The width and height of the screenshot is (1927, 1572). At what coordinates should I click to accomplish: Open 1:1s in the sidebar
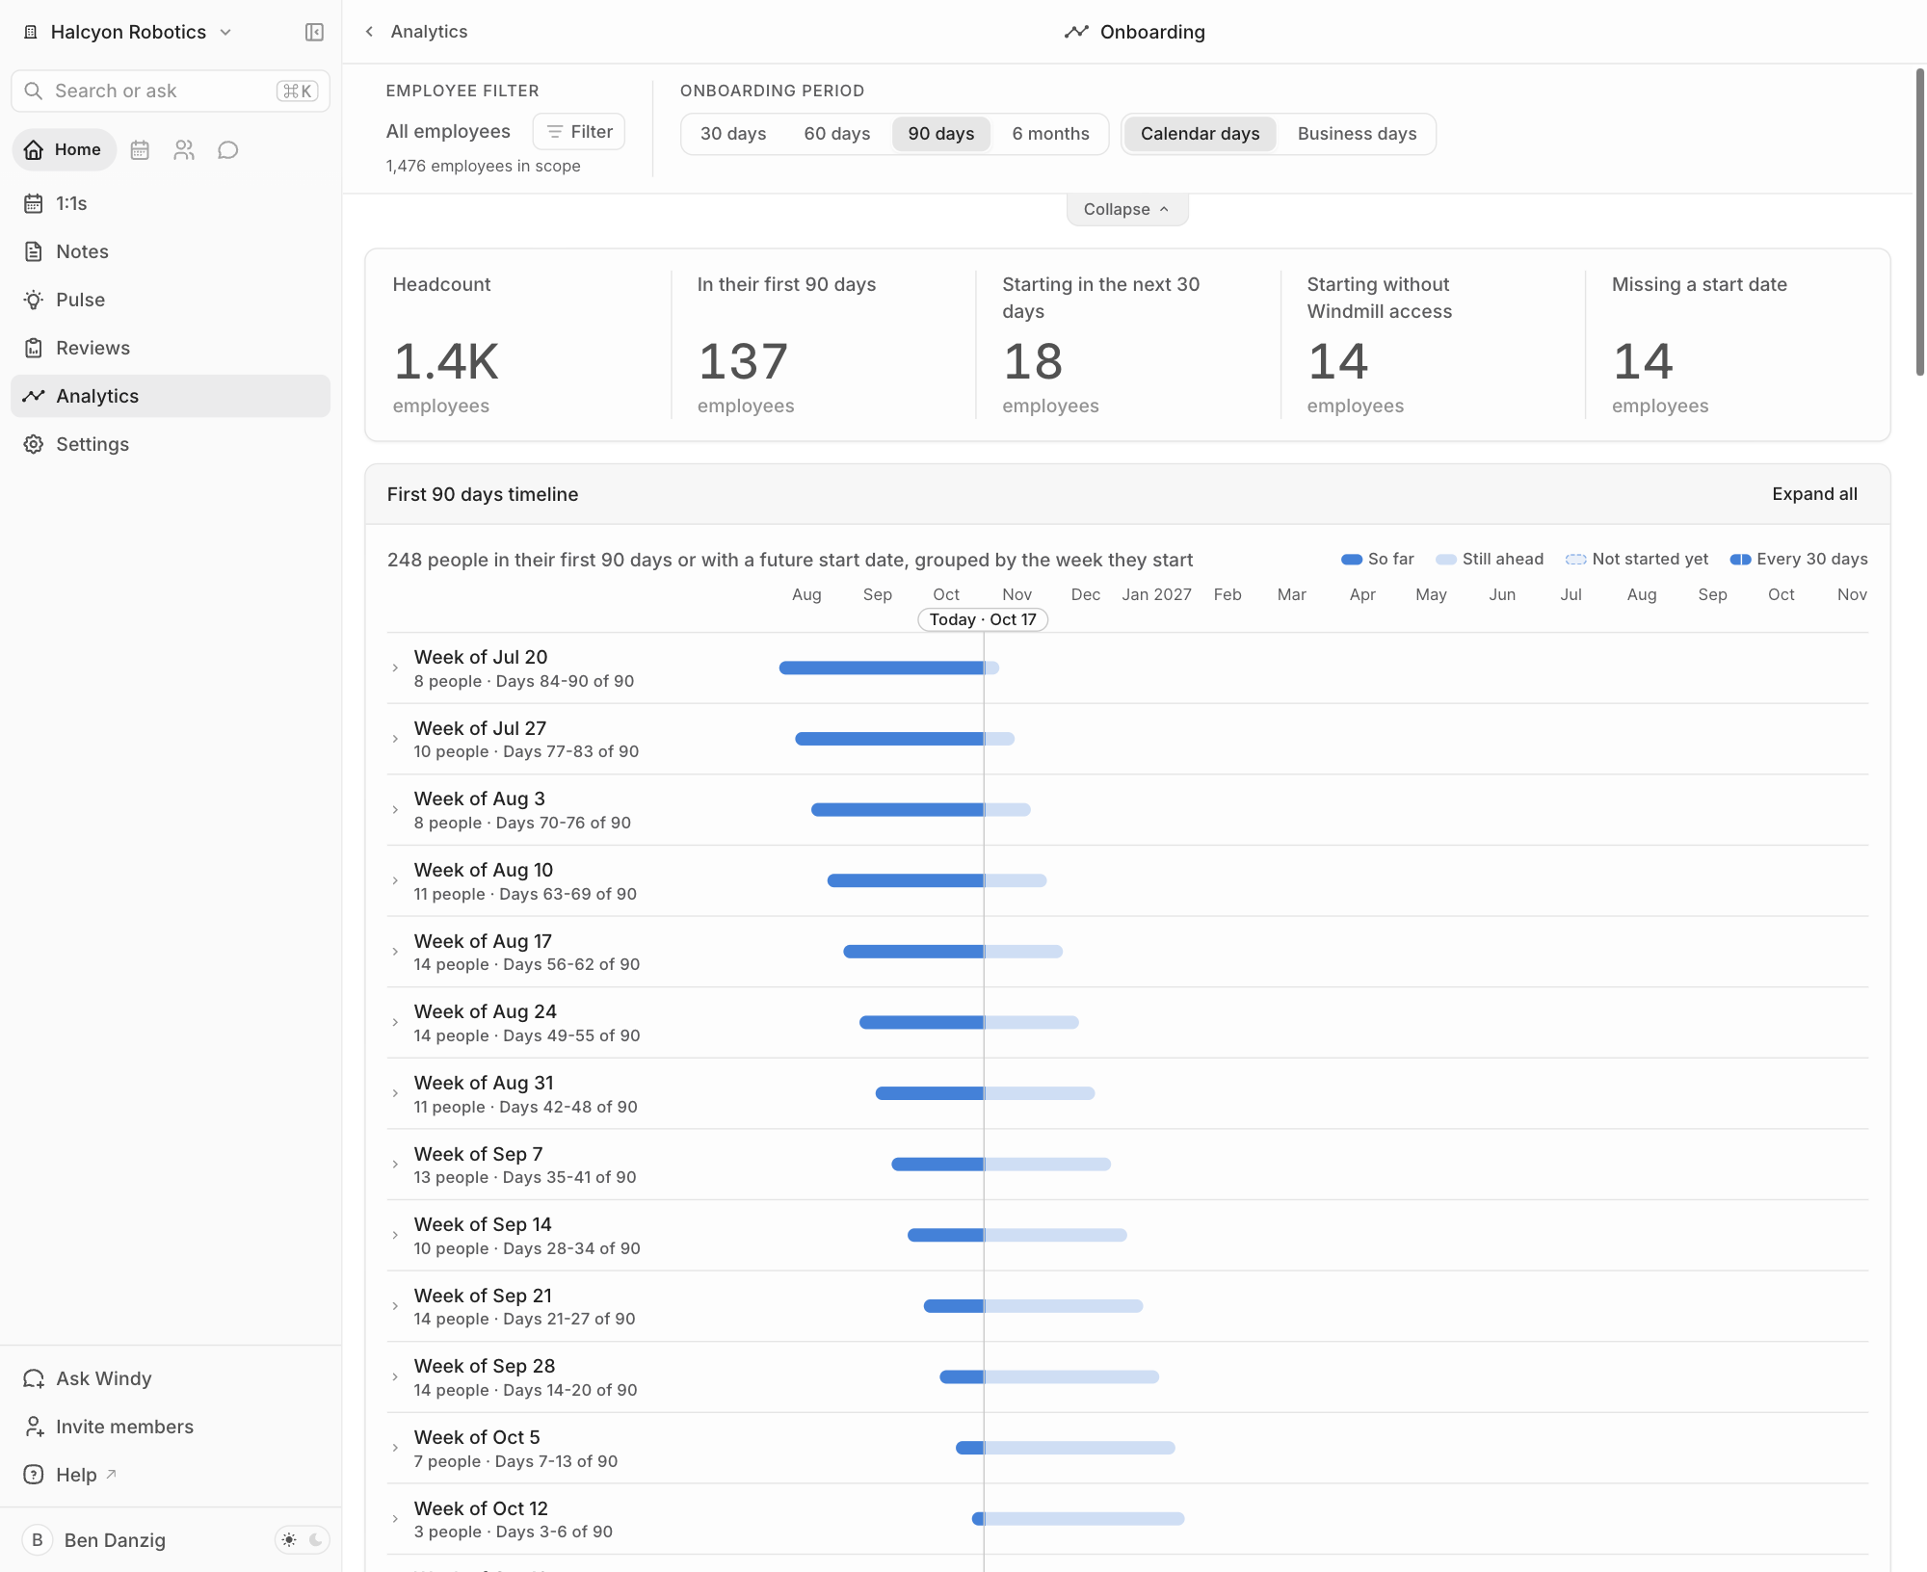point(171,203)
